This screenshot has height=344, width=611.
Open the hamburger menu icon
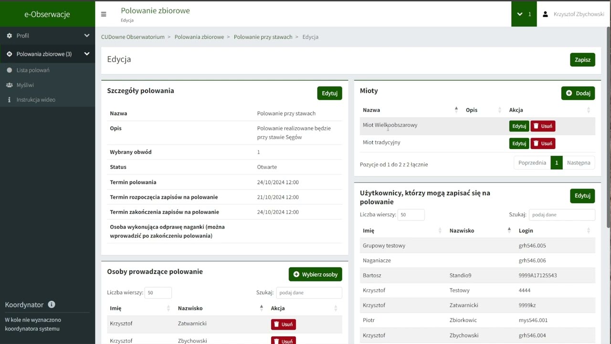104,14
